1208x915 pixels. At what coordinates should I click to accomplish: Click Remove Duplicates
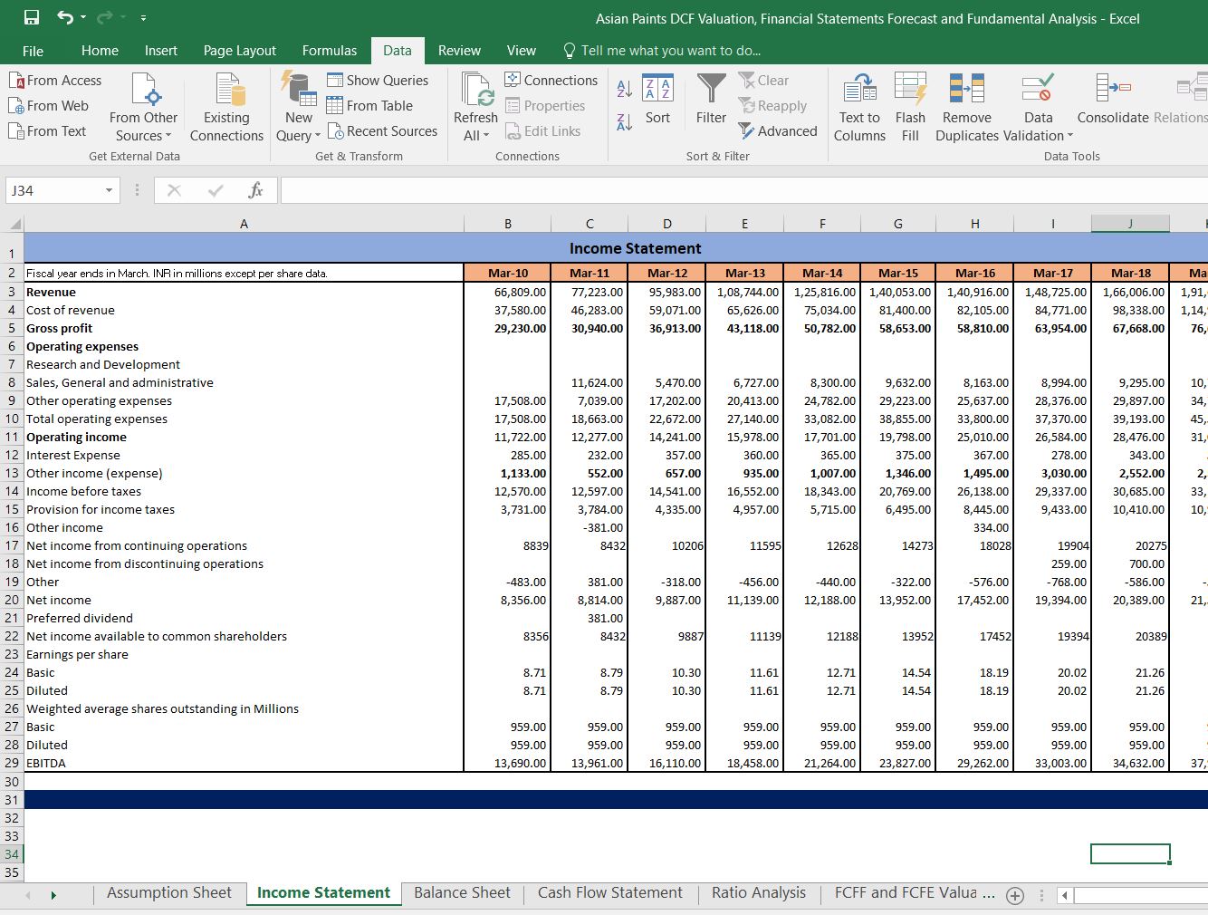967,107
